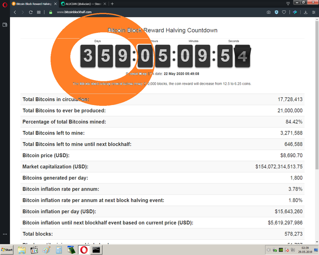Screen dimensions: 319x255
Task: Open the taskbar clock showing 02:39
Action: click(305, 250)
